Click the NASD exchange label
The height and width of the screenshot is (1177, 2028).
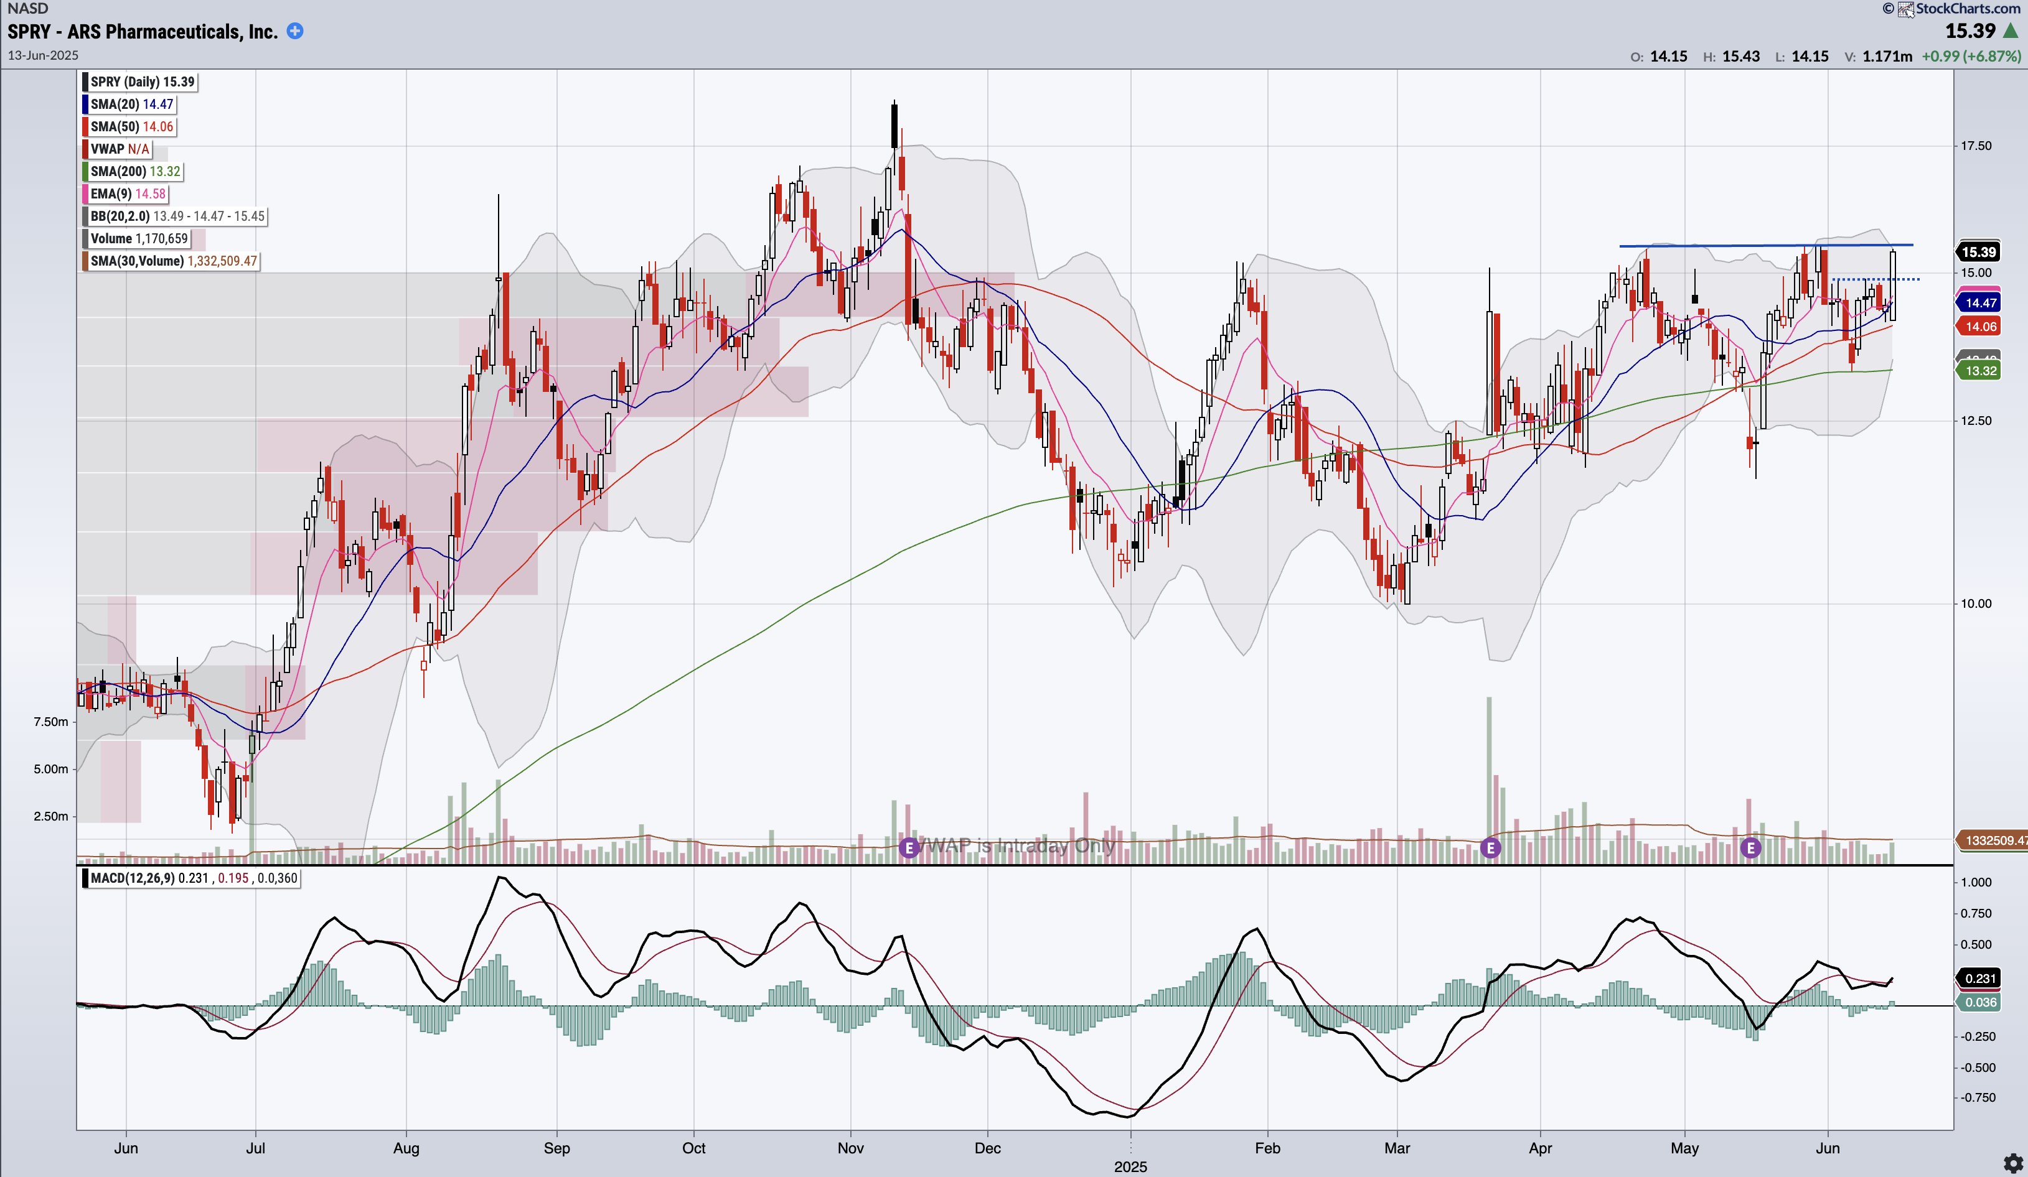(27, 9)
